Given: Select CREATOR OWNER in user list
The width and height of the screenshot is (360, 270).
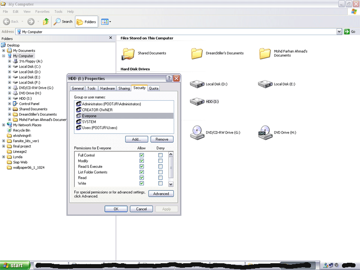Looking at the screenshot, I should [97, 110].
